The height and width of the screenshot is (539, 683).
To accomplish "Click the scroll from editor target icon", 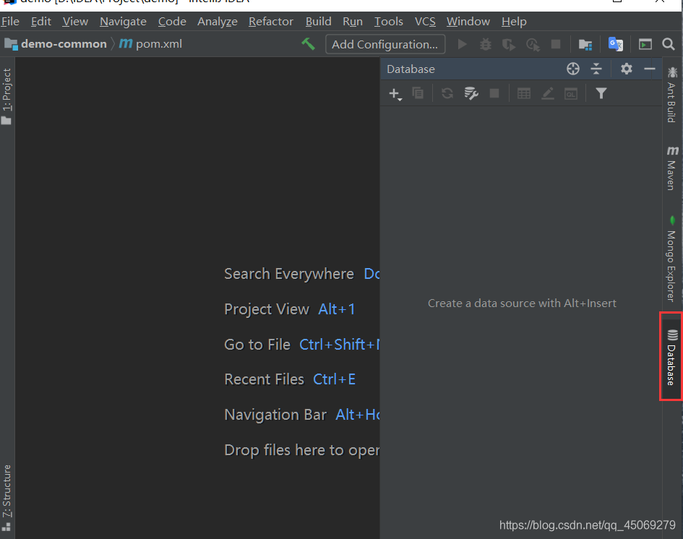I will pos(573,69).
